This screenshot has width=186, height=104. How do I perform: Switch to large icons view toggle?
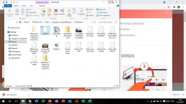(x=117, y=86)
